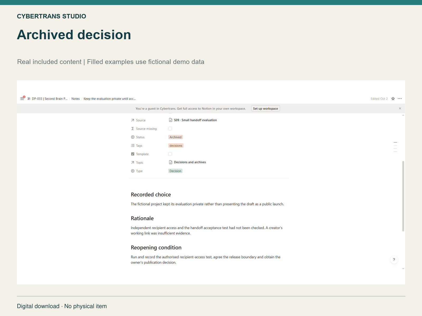Screen dimensions: 422x316
Task: Go to the Notes breadcrumb
Action: pos(75,99)
